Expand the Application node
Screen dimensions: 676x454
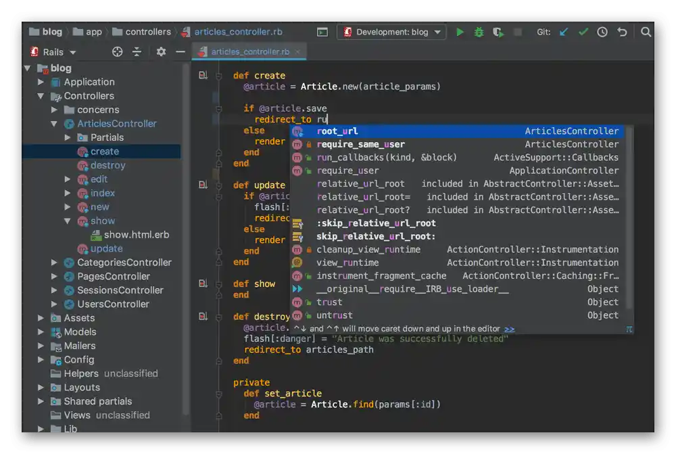pos(41,82)
